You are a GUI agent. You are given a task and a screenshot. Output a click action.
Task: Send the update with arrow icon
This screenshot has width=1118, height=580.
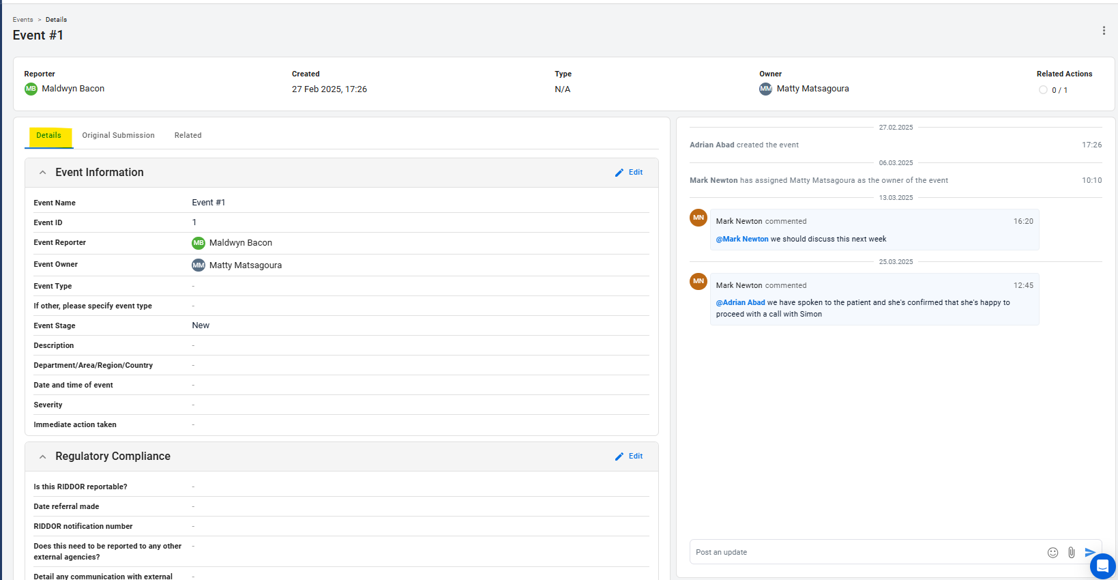(1090, 553)
